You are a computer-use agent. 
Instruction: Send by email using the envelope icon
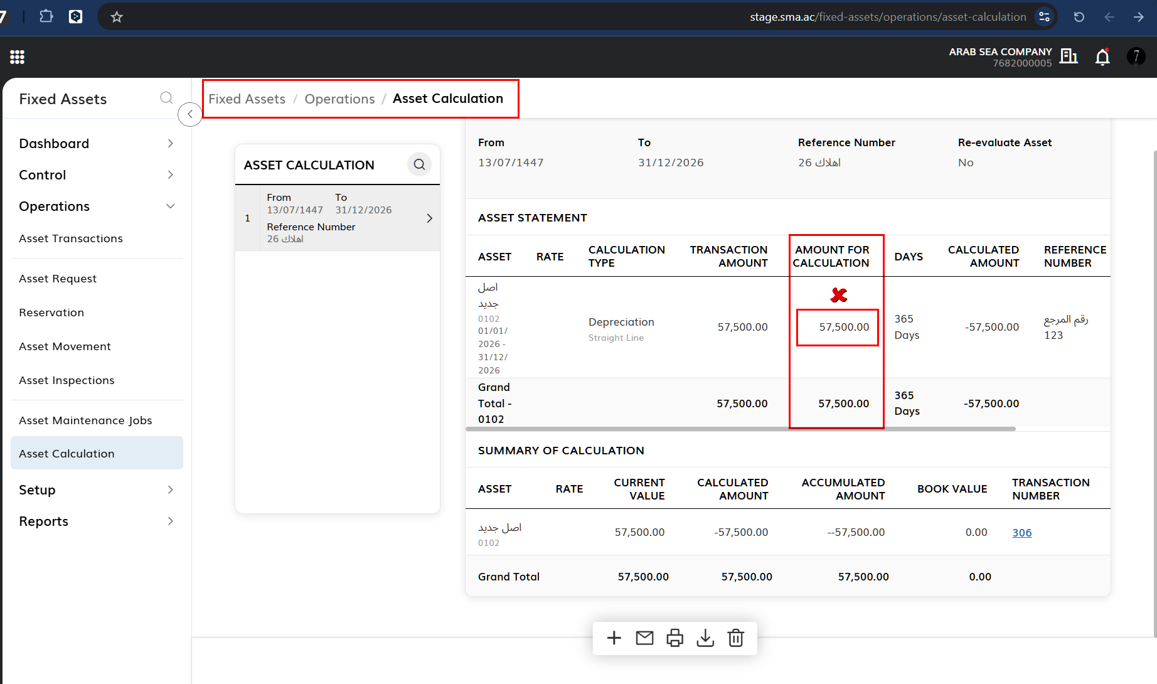[644, 638]
